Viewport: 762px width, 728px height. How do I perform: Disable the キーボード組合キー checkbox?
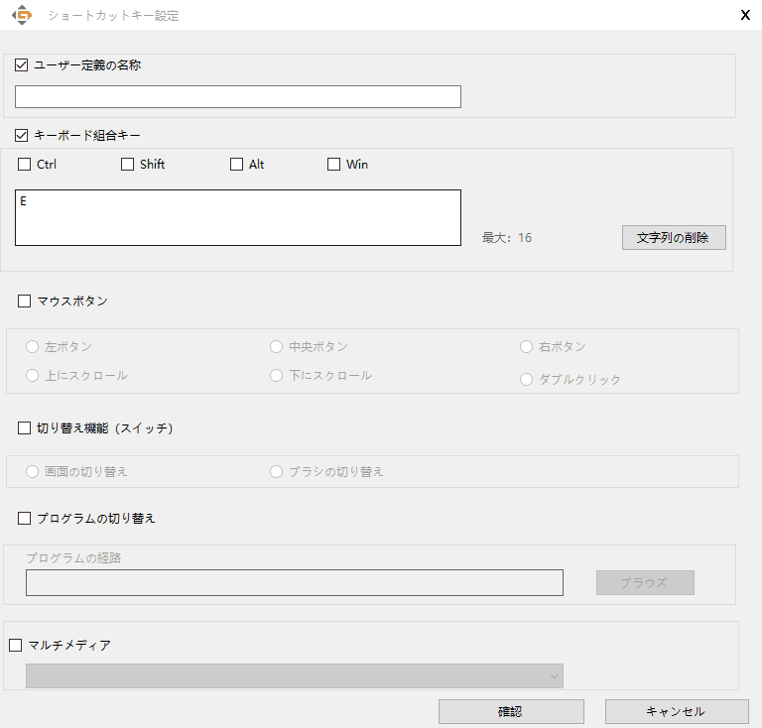click(x=22, y=135)
